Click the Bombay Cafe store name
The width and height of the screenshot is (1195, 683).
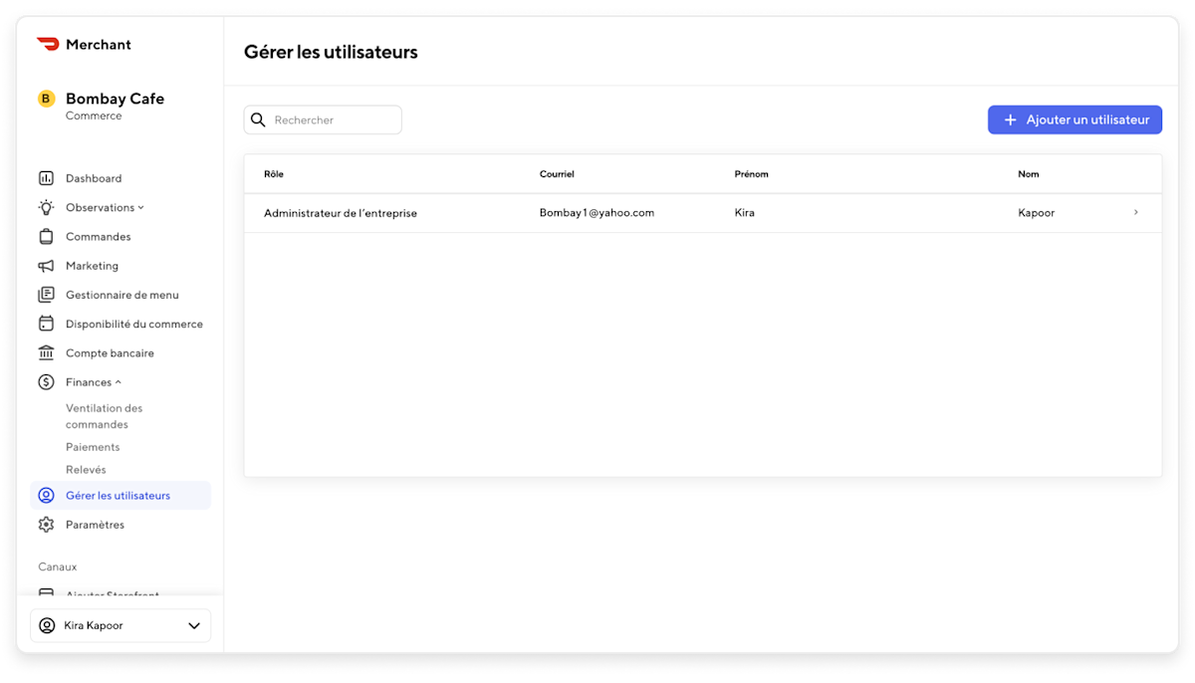coord(115,99)
